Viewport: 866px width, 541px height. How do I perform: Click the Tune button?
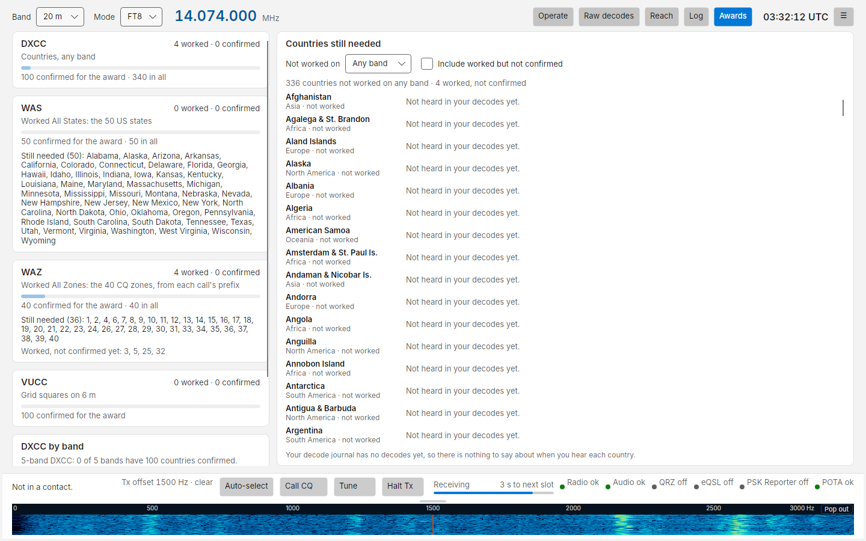pos(355,486)
